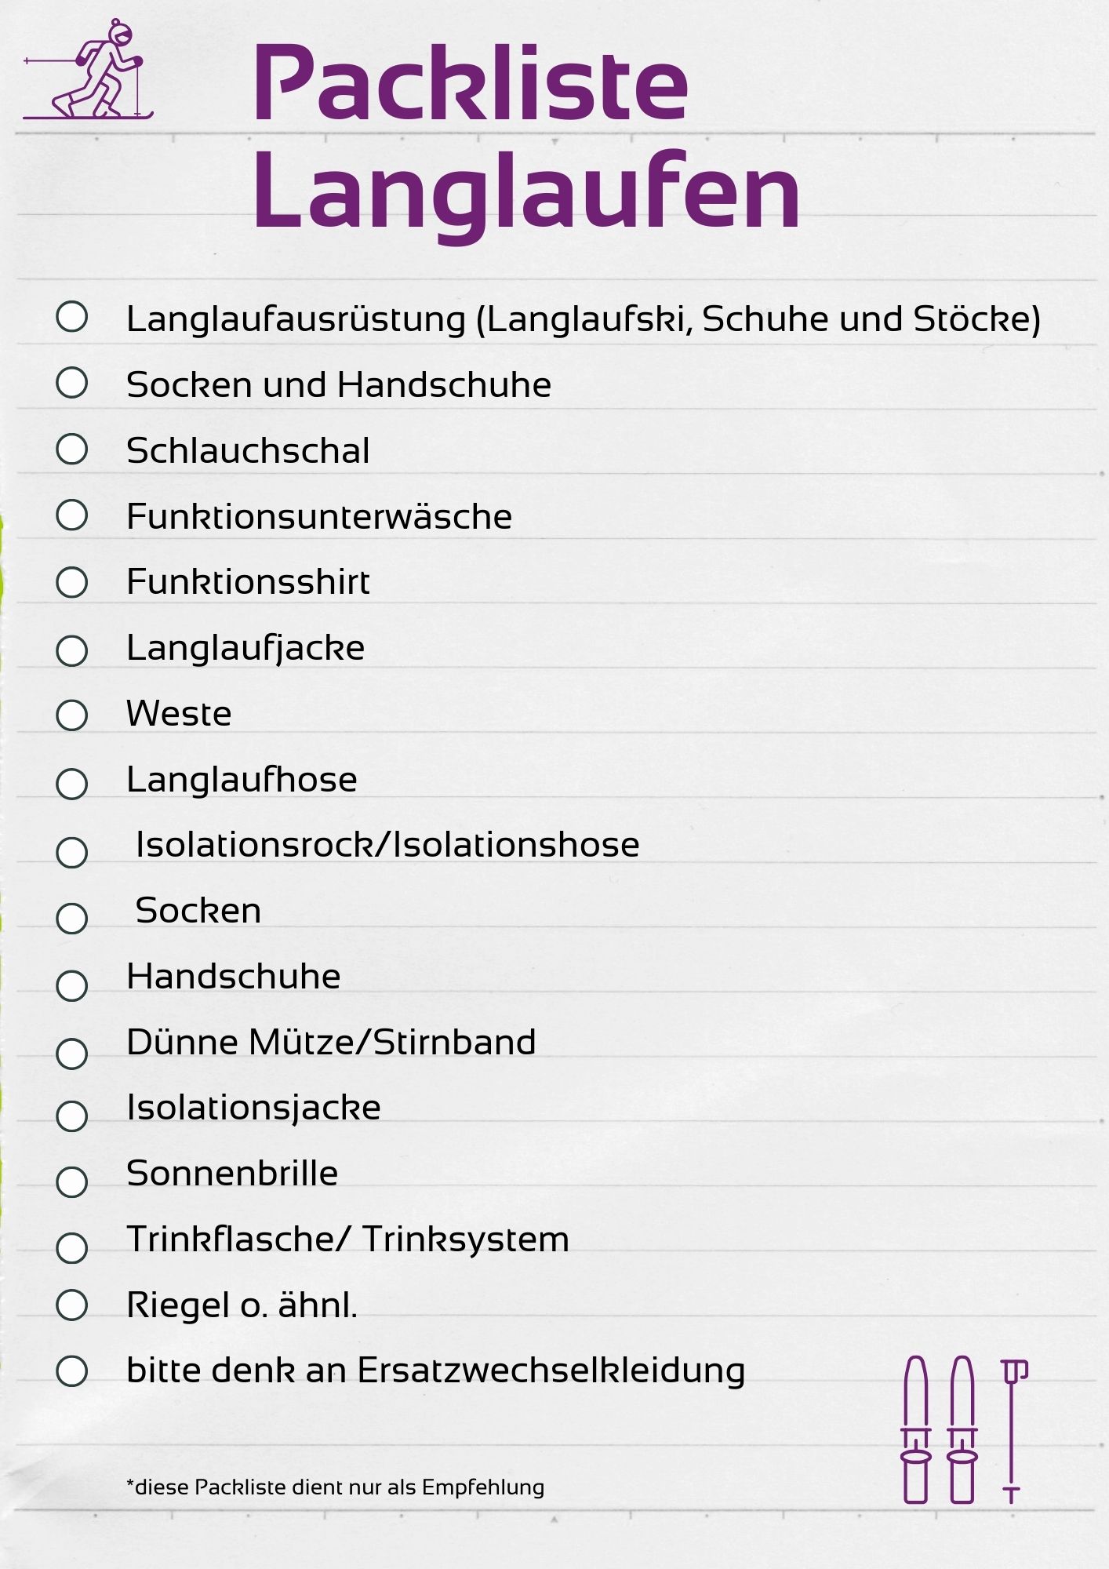Image resolution: width=1109 pixels, height=1569 pixels.
Task: Check off the Langlaufjacke circle
Action: coord(72,650)
